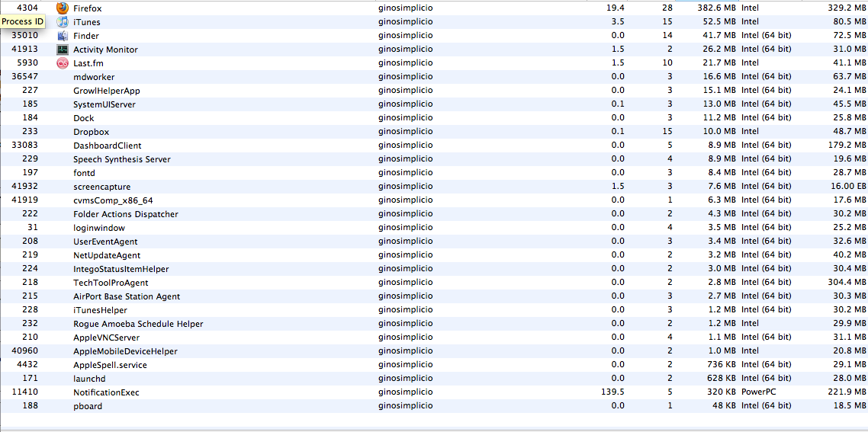
Task: Click the 139.5 CPU value
Action: 612,392
